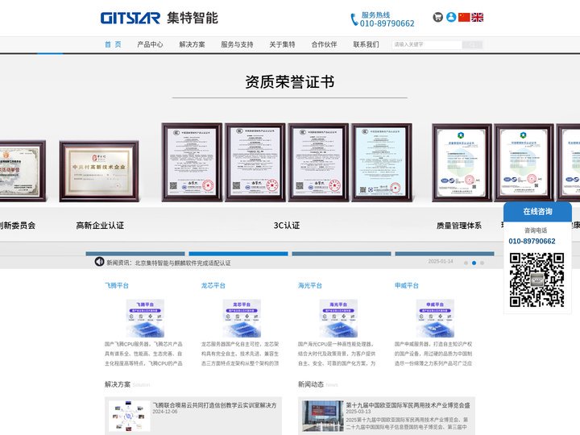The height and width of the screenshot is (435, 580).
Task: Click the 飞腾平台 product image
Action: coord(145,318)
